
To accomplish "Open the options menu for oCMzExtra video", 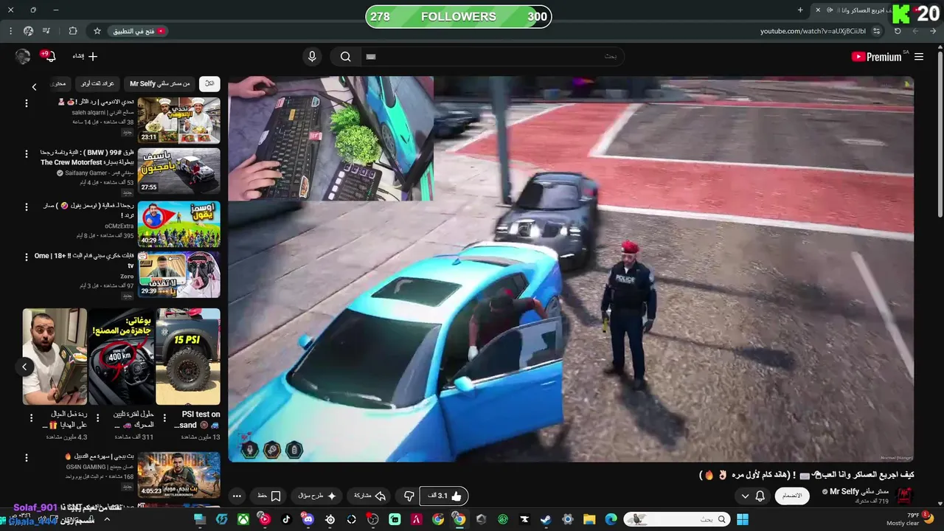I will click(x=27, y=207).
